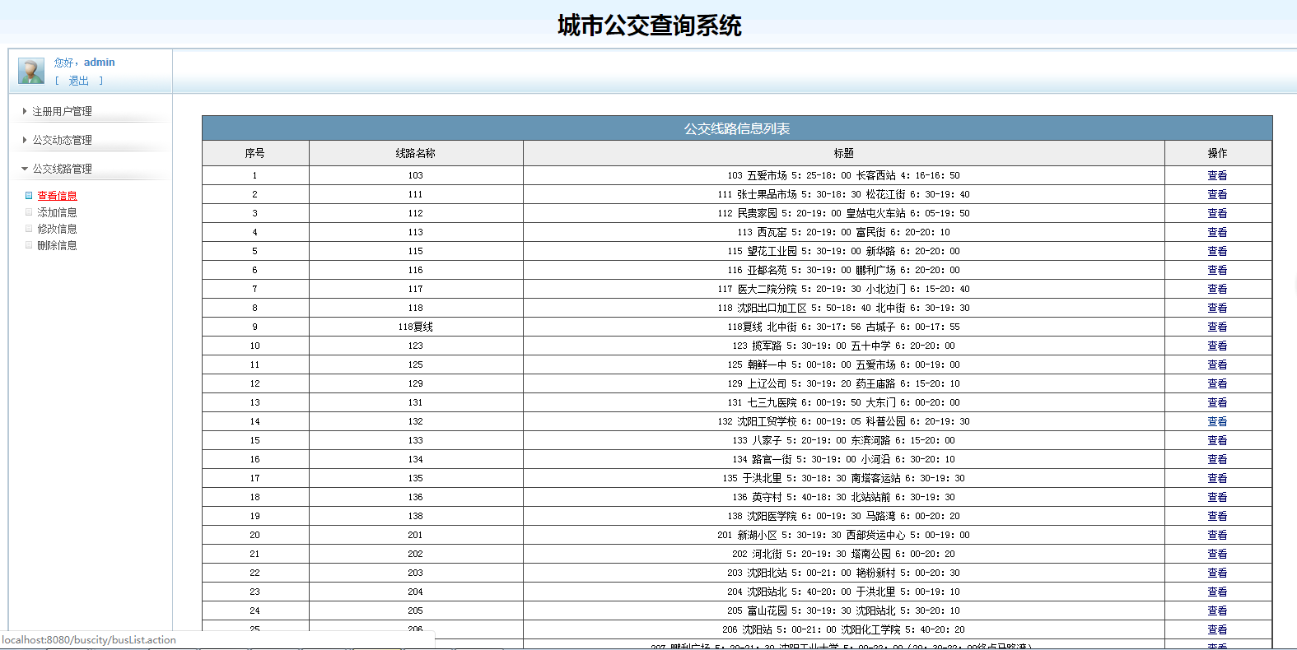Click the bullet icon beside 删除信息
The height and width of the screenshot is (650, 1297).
click(x=29, y=245)
